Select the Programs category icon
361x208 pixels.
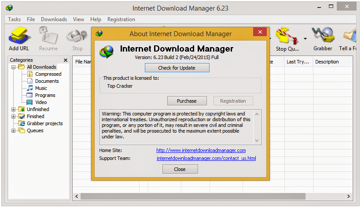(29, 95)
